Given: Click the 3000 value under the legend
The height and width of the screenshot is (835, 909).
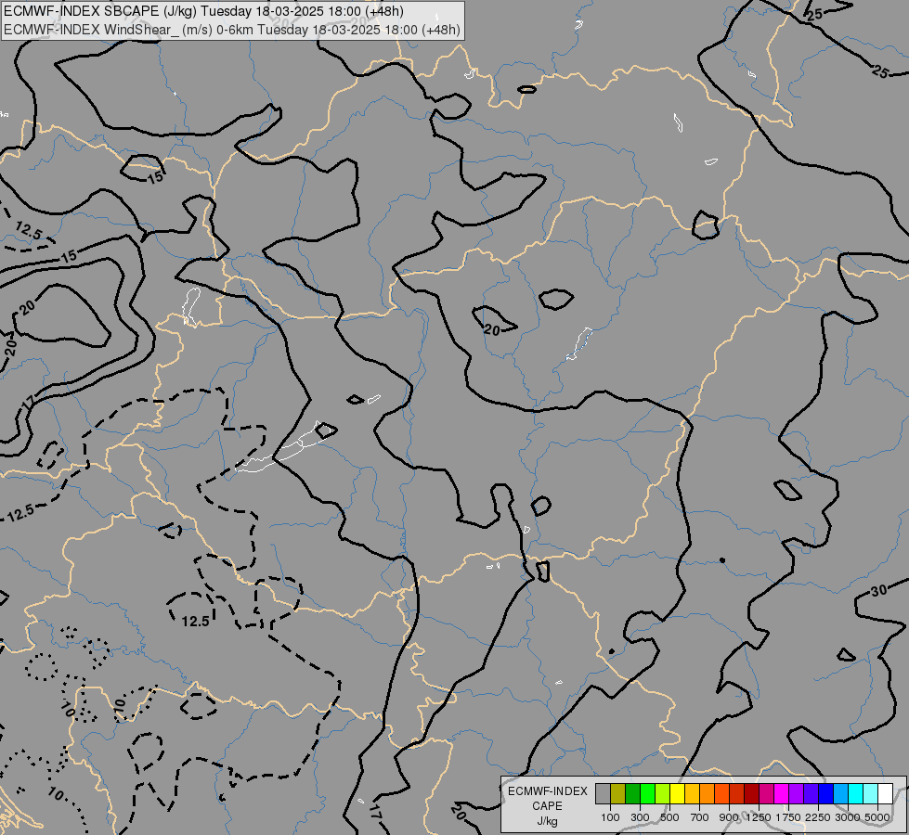Looking at the screenshot, I should pos(848,817).
